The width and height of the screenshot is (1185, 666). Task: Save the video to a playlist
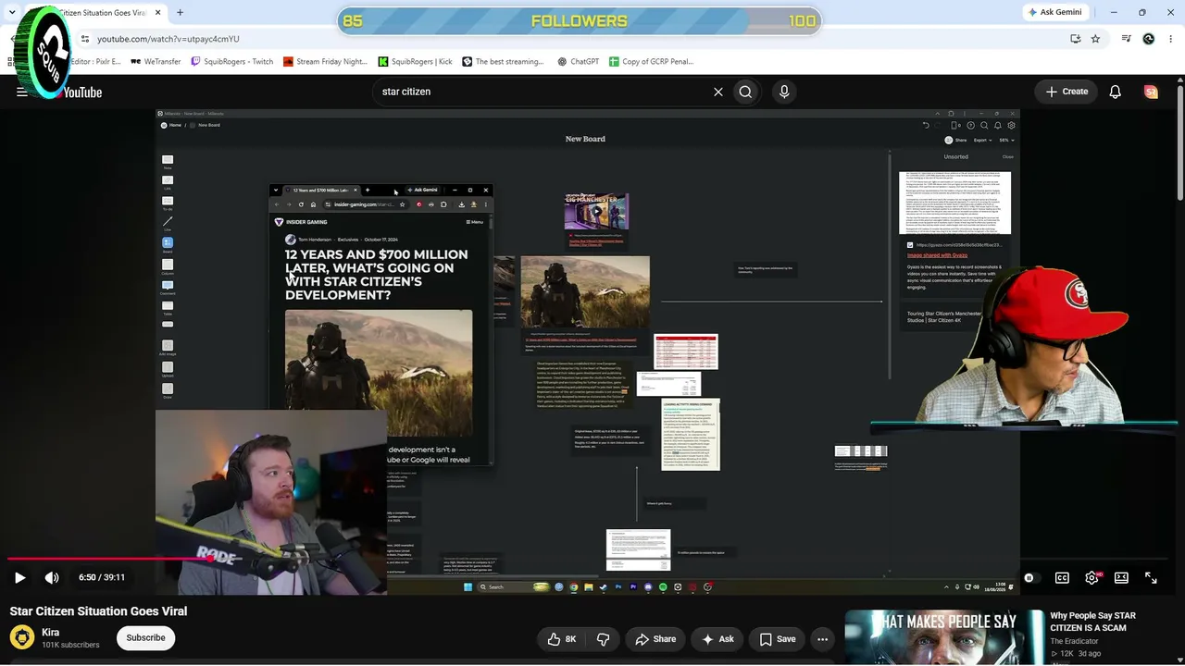coord(778,639)
